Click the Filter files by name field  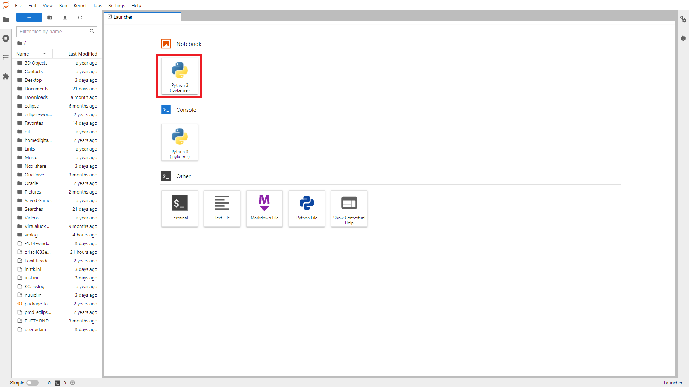click(x=53, y=32)
